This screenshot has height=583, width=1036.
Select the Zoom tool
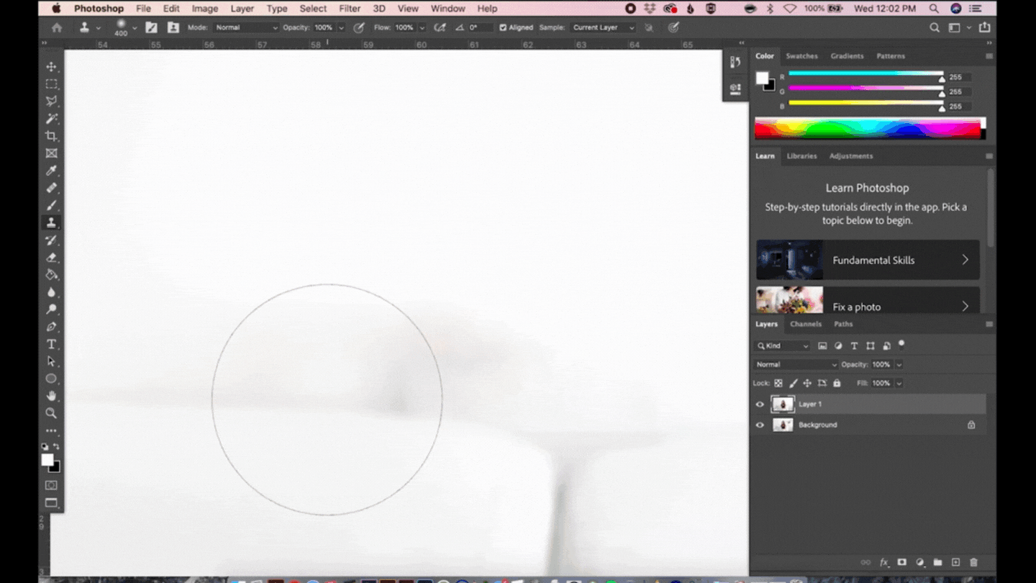point(51,413)
